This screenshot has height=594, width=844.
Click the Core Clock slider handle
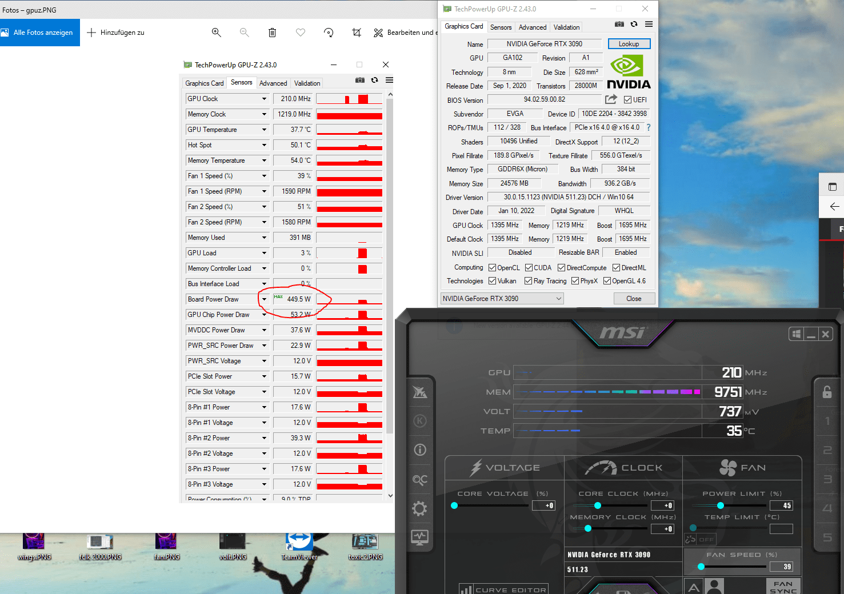(598, 505)
